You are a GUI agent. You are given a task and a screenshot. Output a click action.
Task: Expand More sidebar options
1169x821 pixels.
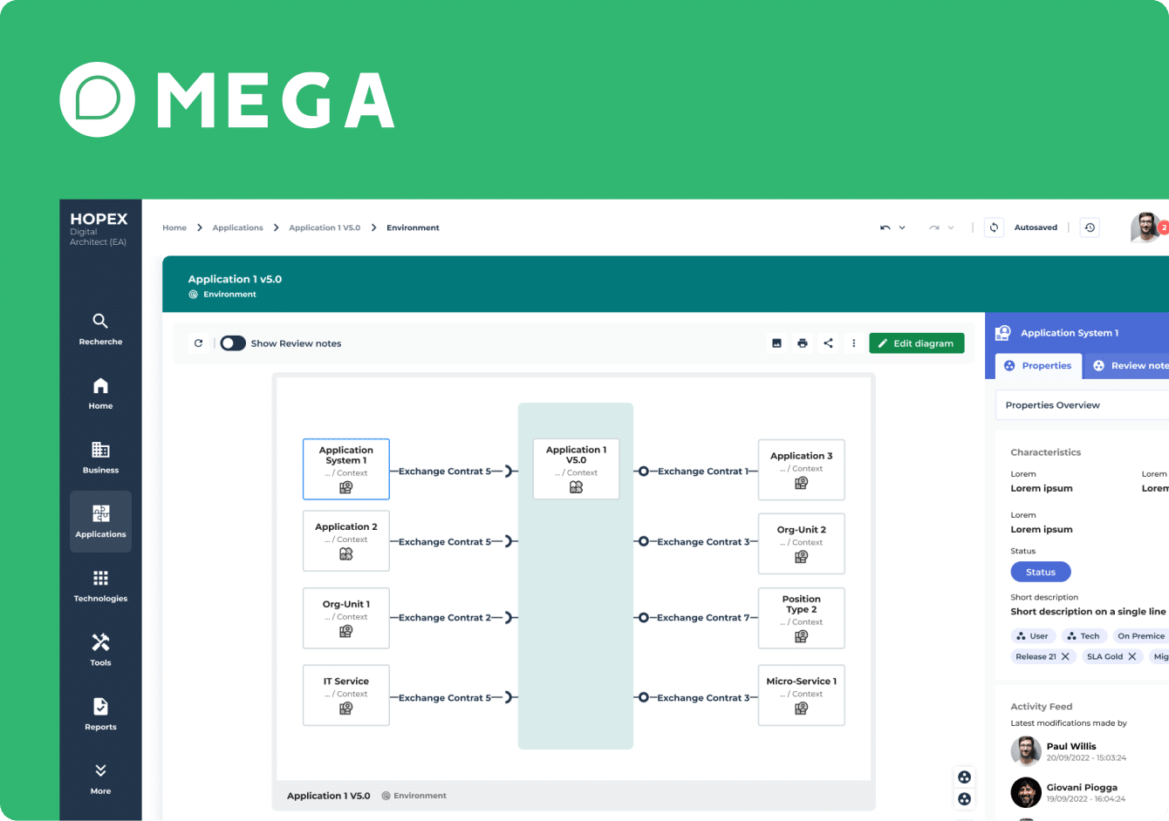[100, 778]
